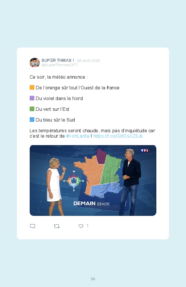The width and height of the screenshot is (186, 287).
Task: Open the @SuperThomasOFF handle
Action: [x=60, y=65]
